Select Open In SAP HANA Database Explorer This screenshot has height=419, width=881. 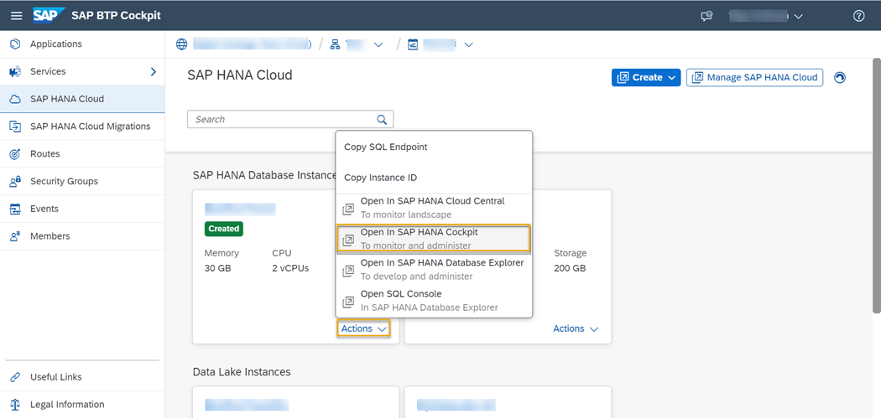(x=435, y=270)
